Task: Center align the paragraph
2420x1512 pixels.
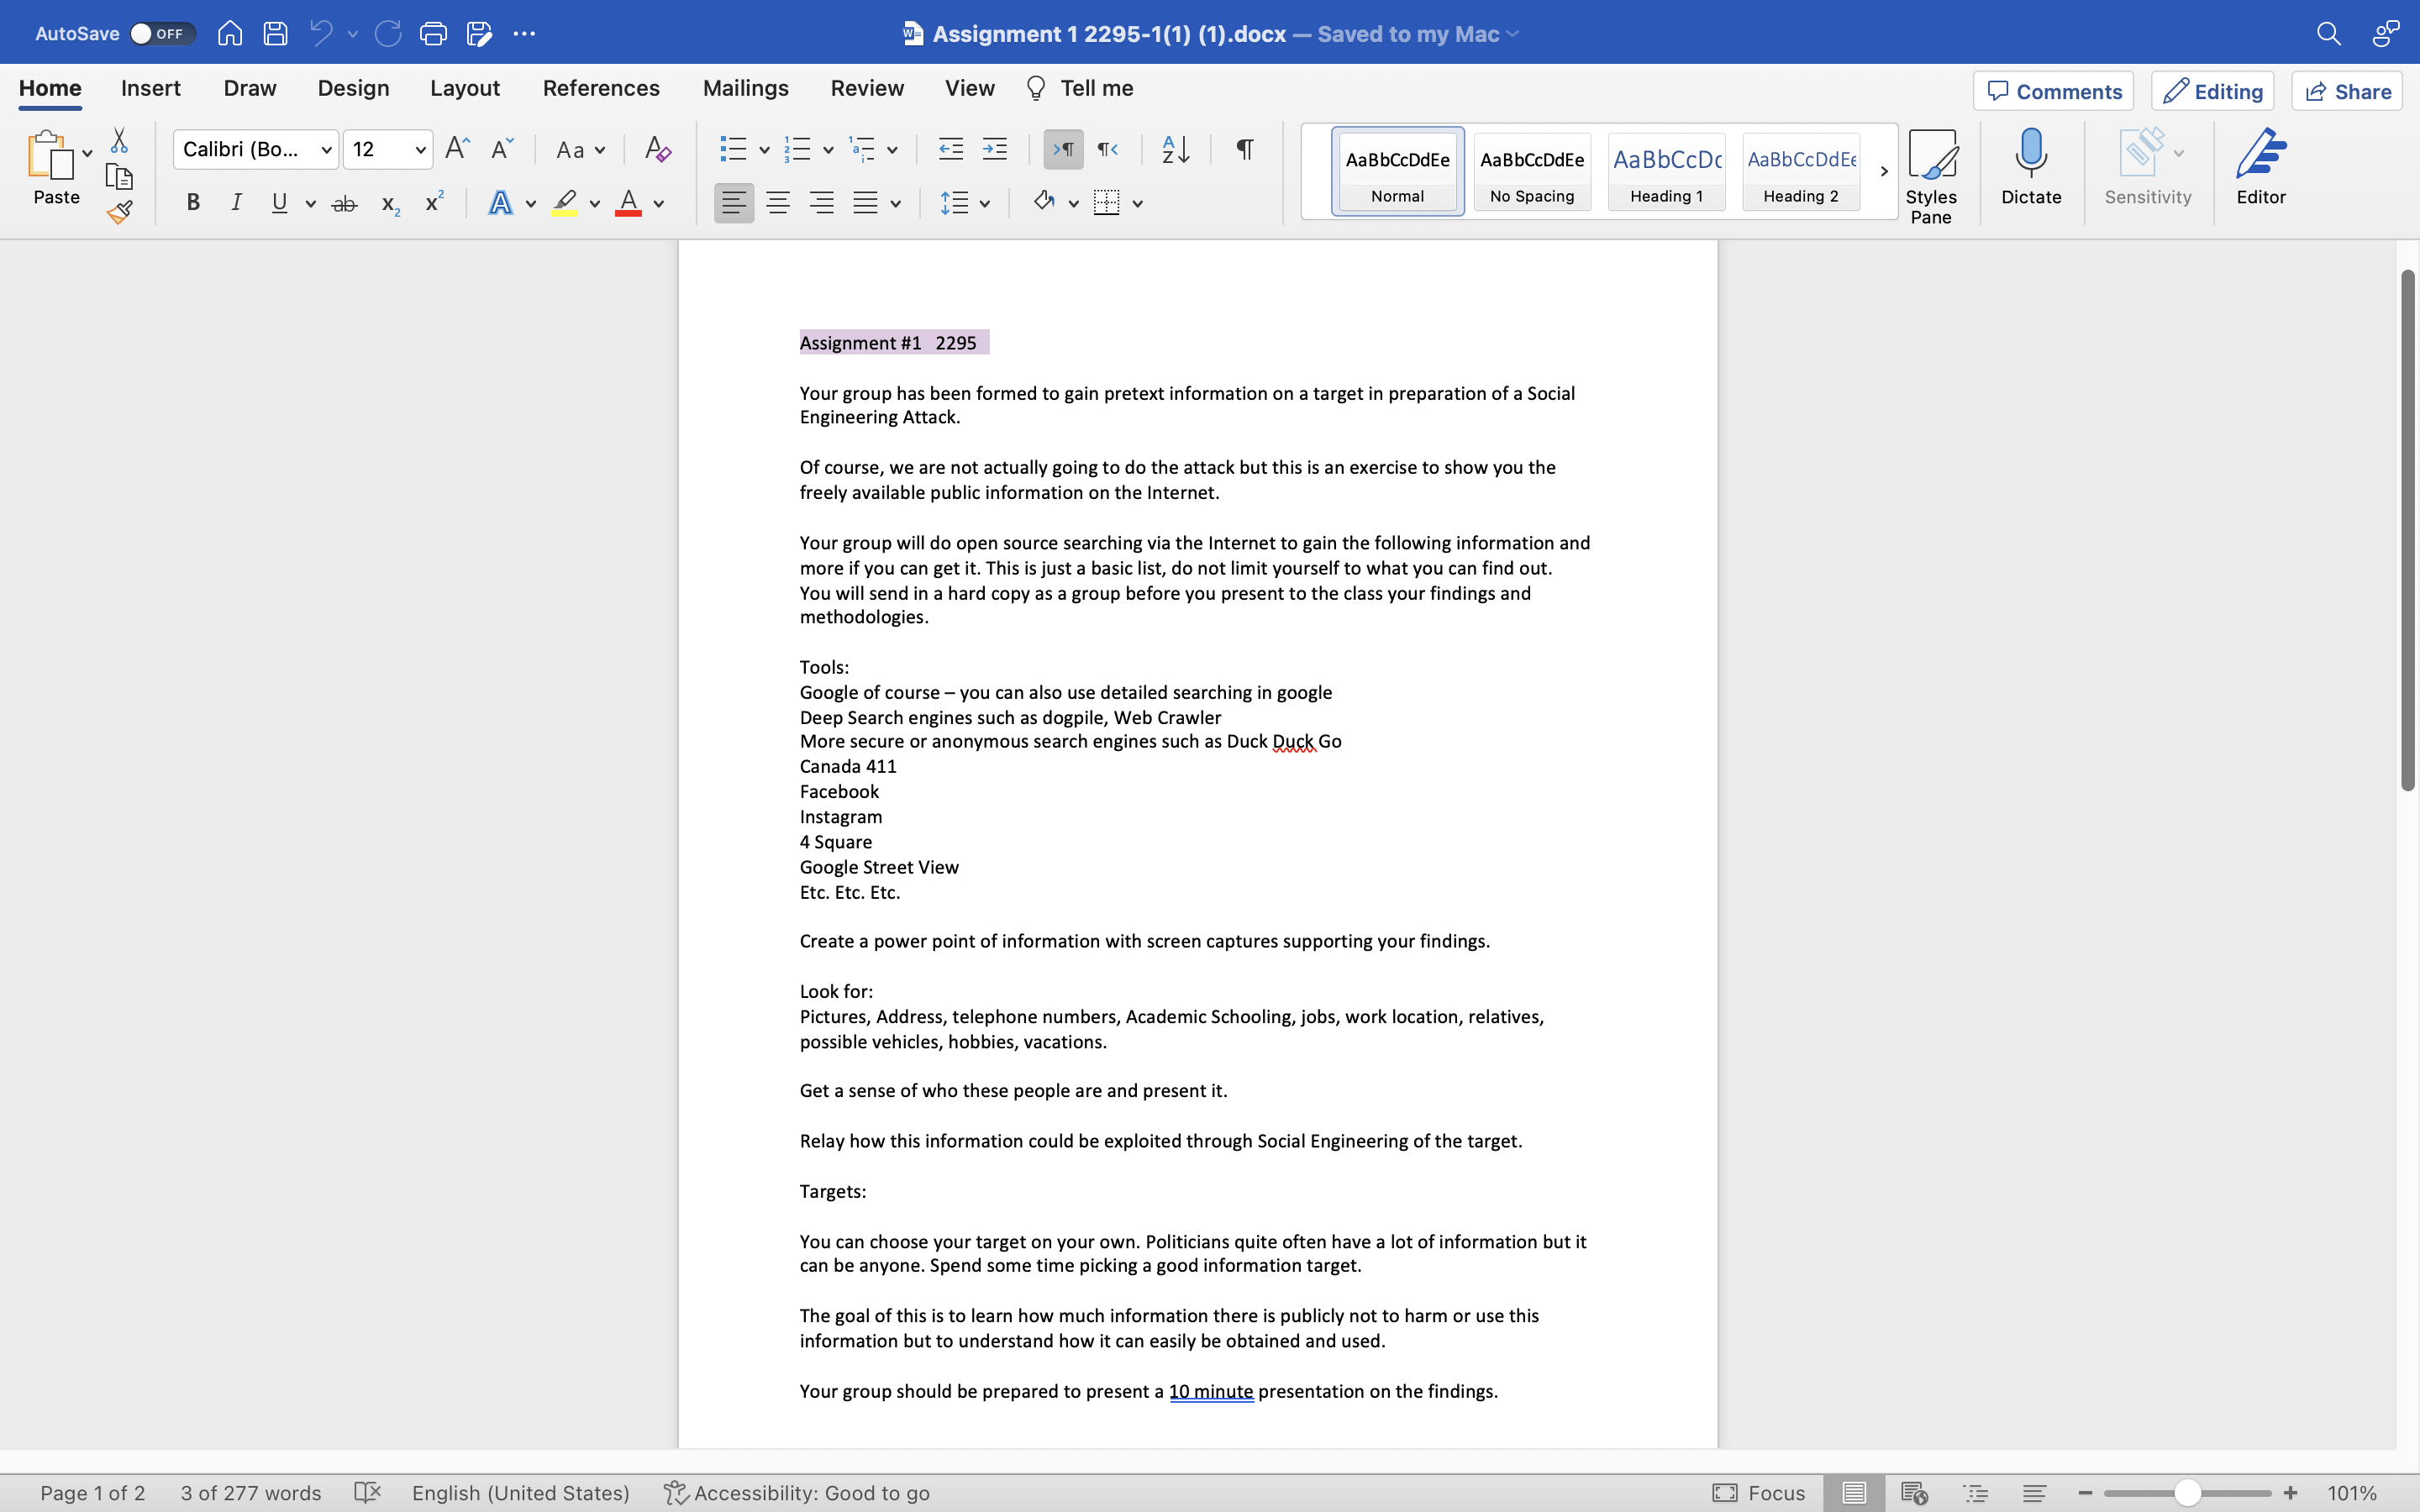Action: click(x=778, y=202)
